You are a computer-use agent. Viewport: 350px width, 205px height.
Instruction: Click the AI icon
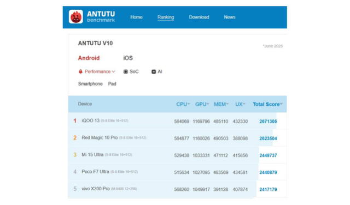[x=154, y=71]
